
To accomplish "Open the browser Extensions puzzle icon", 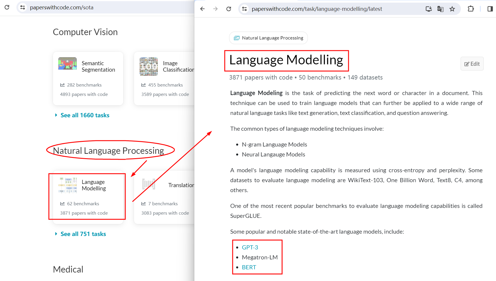I will coord(471,9).
